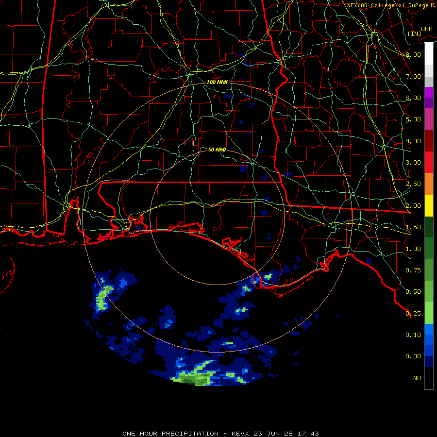Pick the darkest green legend swatch

point(429,227)
